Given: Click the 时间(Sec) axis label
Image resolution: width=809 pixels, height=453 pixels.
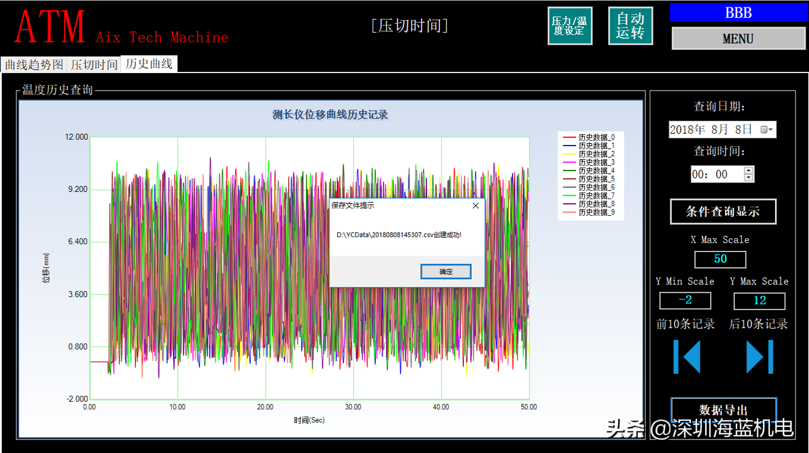Looking at the screenshot, I should (310, 420).
